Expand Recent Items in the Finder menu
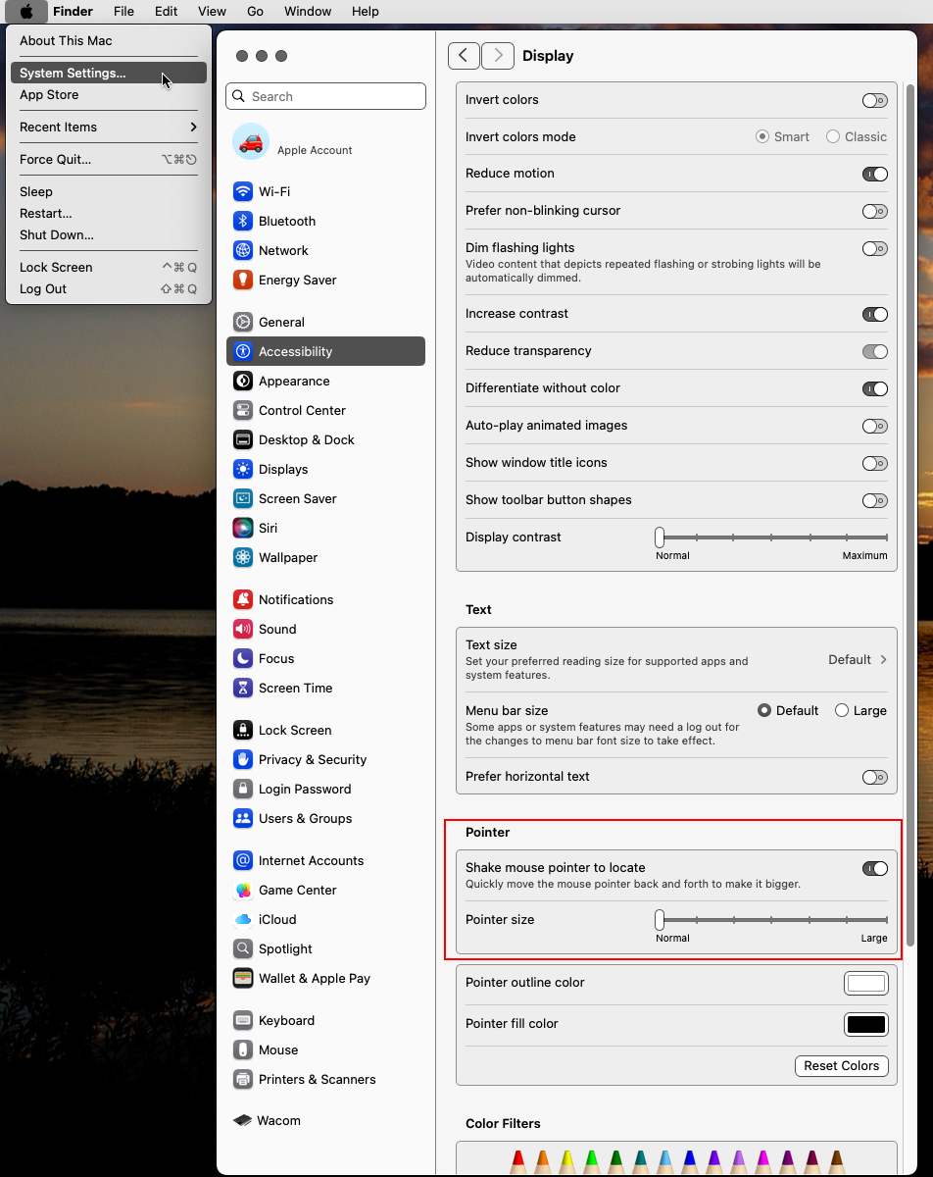Screen dimensions: 933x1177 [x=108, y=127]
